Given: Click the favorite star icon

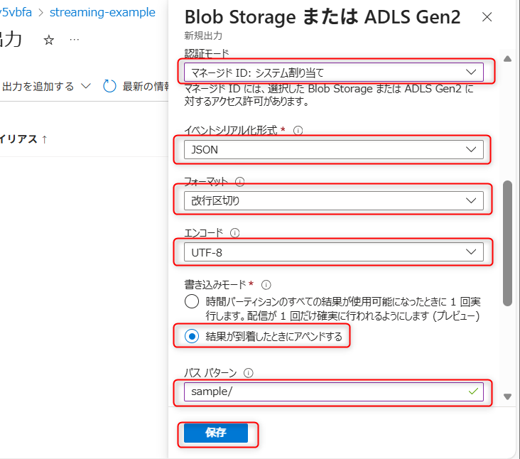Looking at the screenshot, I should point(49,40).
